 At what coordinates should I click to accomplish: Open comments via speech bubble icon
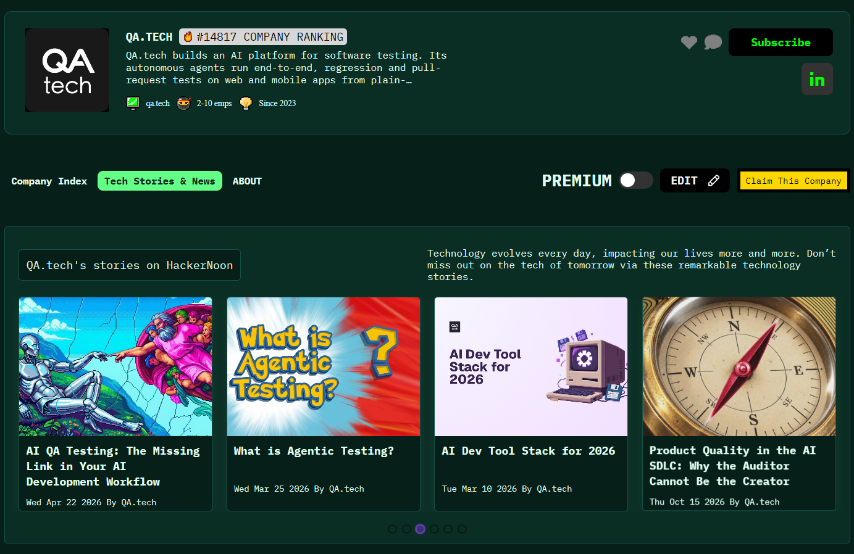pyautogui.click(x=713, y=42)
